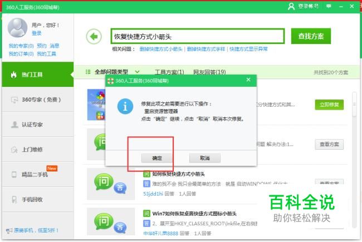
Task: Click the green back arrow button
Action: pyautogui.click(x=94, y=37)
